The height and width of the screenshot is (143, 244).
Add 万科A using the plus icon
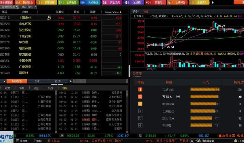point(178,97)
